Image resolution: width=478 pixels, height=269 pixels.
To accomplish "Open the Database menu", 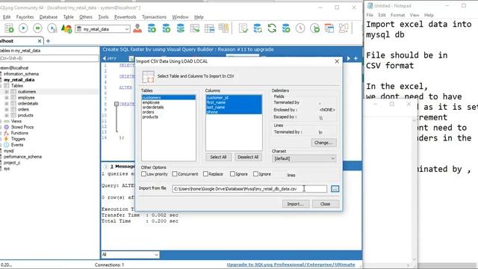I will click(49, 17).
